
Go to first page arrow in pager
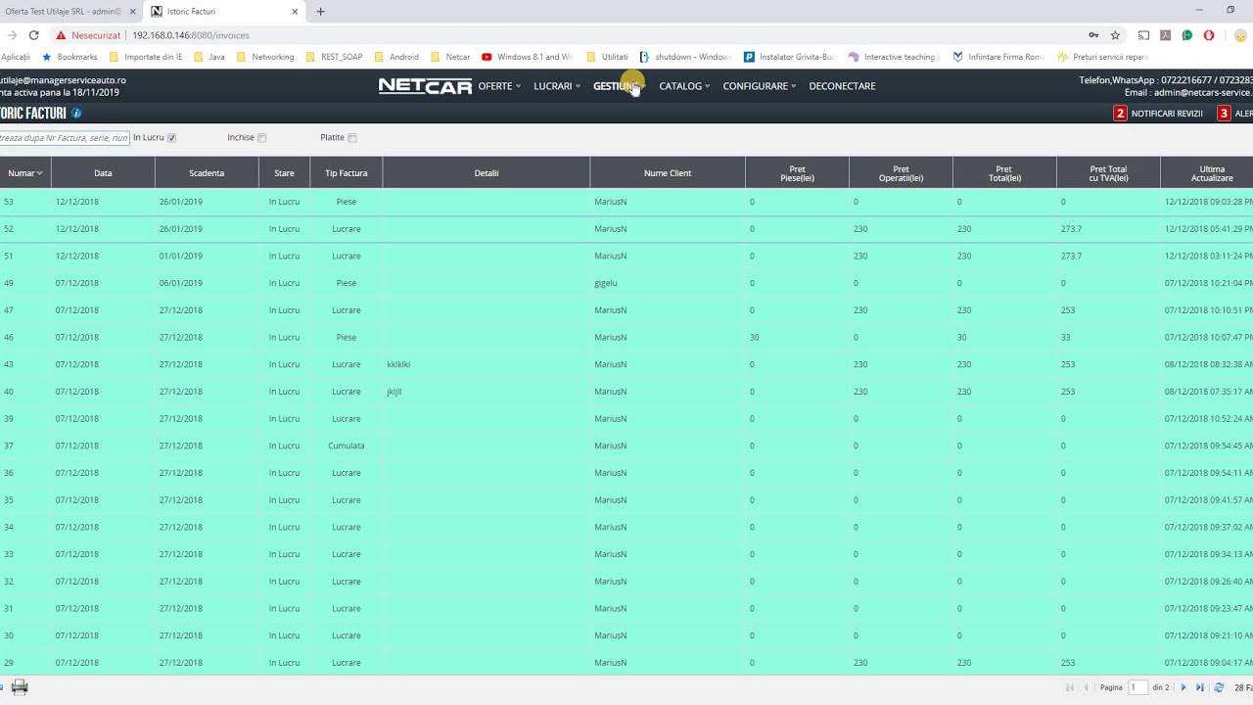click(1069, 687)
